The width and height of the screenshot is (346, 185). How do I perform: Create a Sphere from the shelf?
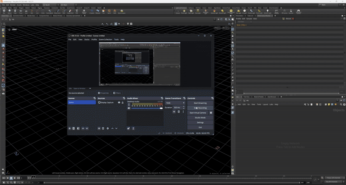[10, 11]
